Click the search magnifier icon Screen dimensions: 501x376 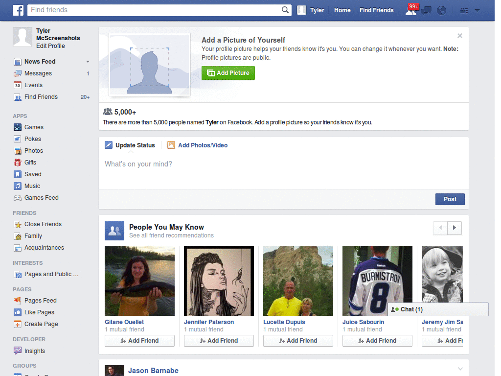[285, 10]
